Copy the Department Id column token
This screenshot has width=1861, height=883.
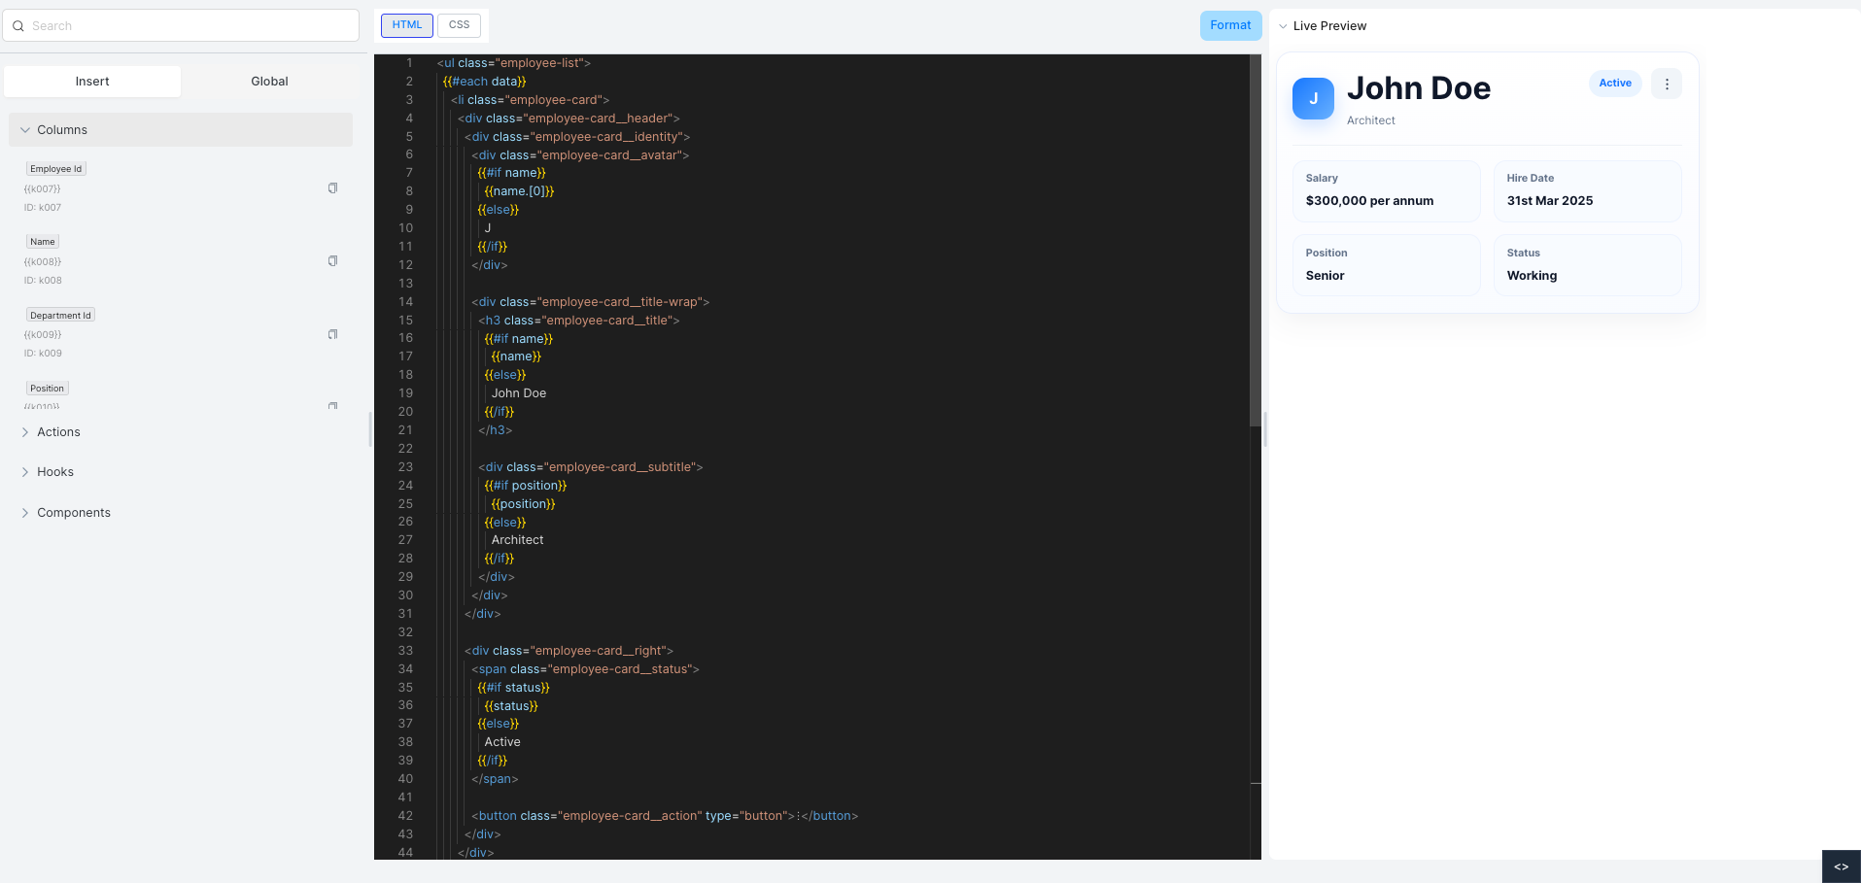pos(332,333)
